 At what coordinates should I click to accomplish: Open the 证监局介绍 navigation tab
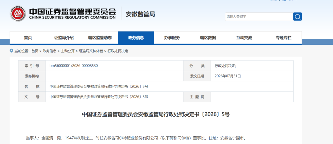click(x=64, y=38)
